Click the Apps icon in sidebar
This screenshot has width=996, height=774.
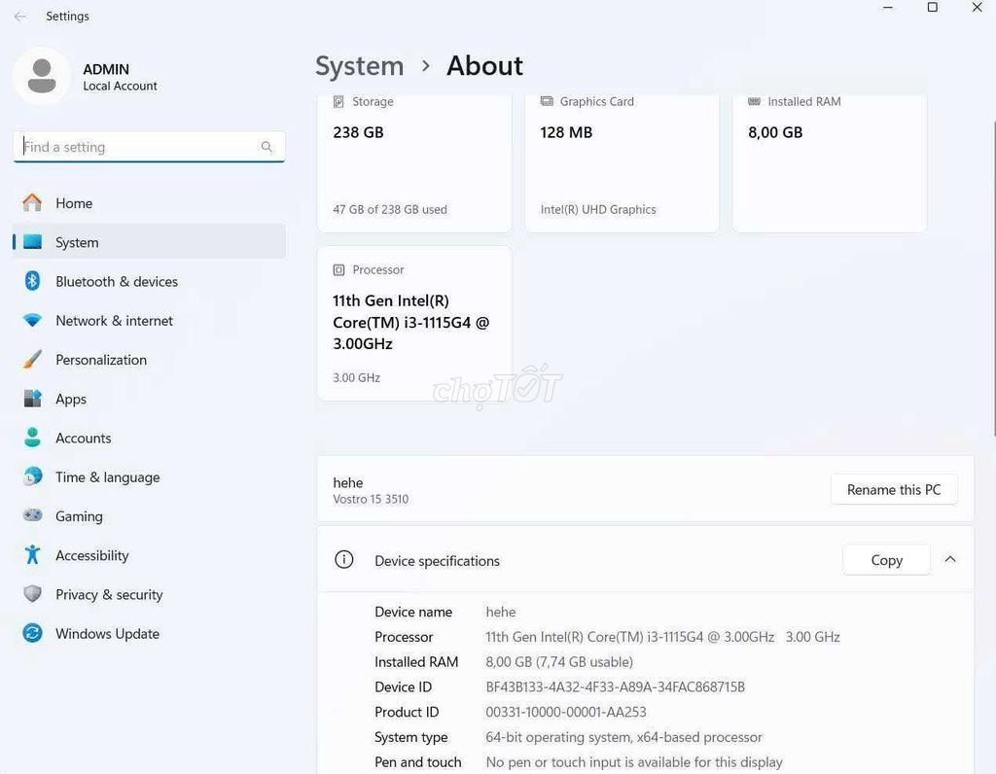point(32,399)
